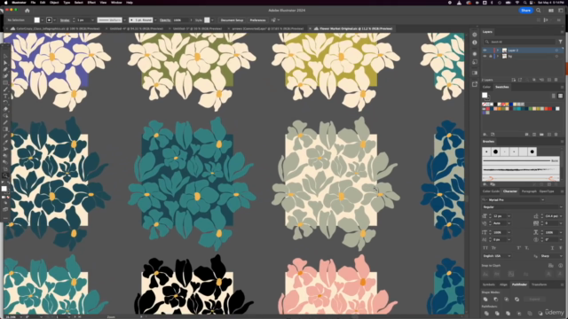Image resolution: width=568 pixels, height=319 pixels.
Task: Expand the Layer 2 disclosure arrow
Action: [498, 51]
